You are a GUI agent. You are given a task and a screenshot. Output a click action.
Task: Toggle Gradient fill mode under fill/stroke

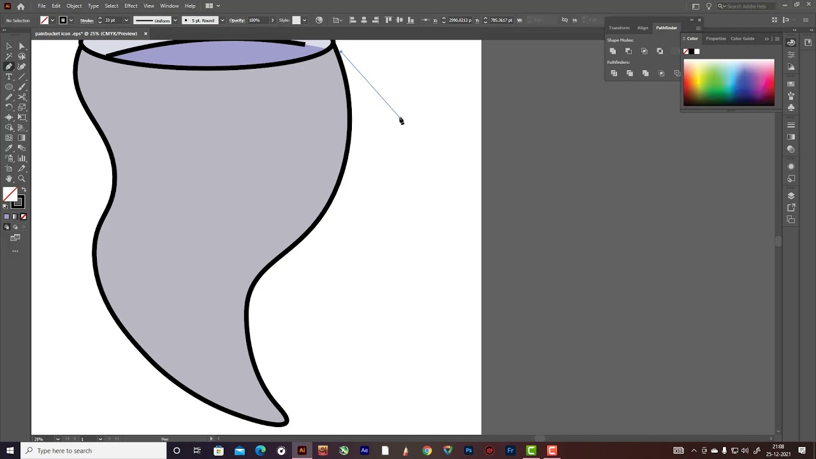[15, 217]
